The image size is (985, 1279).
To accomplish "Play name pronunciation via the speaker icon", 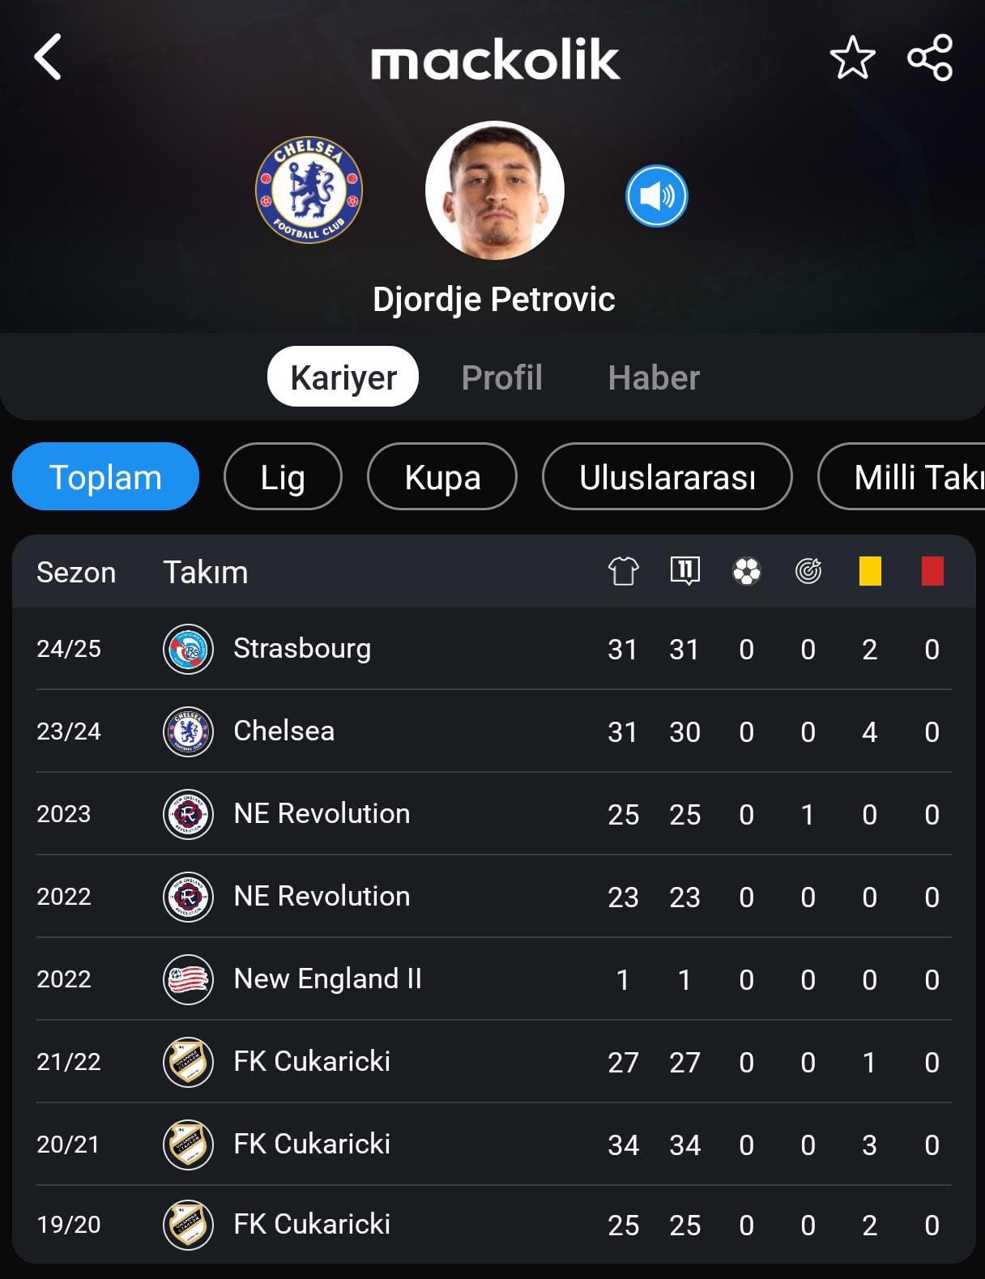I will (656, 196).
